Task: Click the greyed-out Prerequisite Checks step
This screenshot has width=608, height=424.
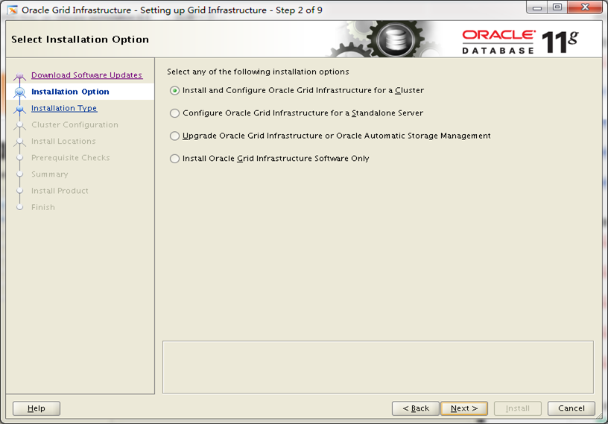Action: pos(71,158)
